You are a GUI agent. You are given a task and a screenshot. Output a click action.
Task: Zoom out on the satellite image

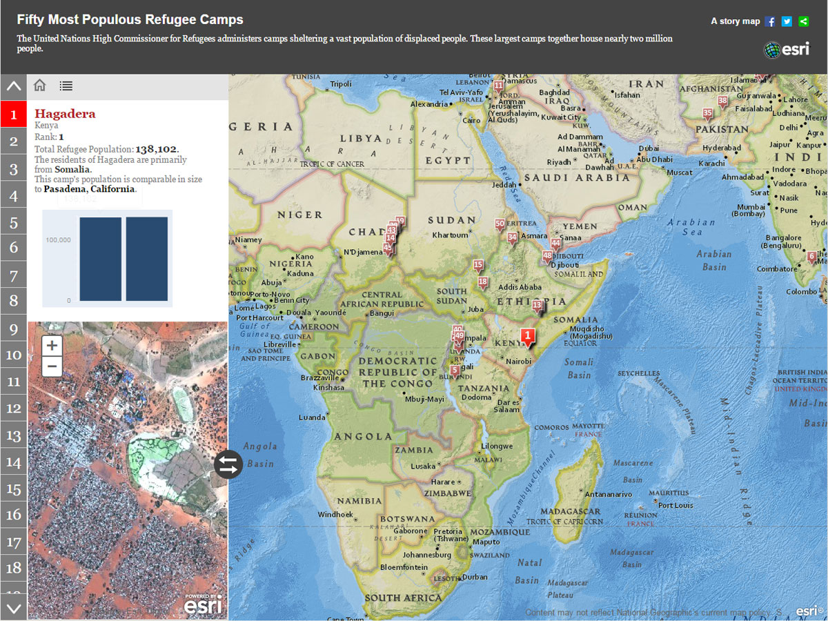tap(52, 366)
